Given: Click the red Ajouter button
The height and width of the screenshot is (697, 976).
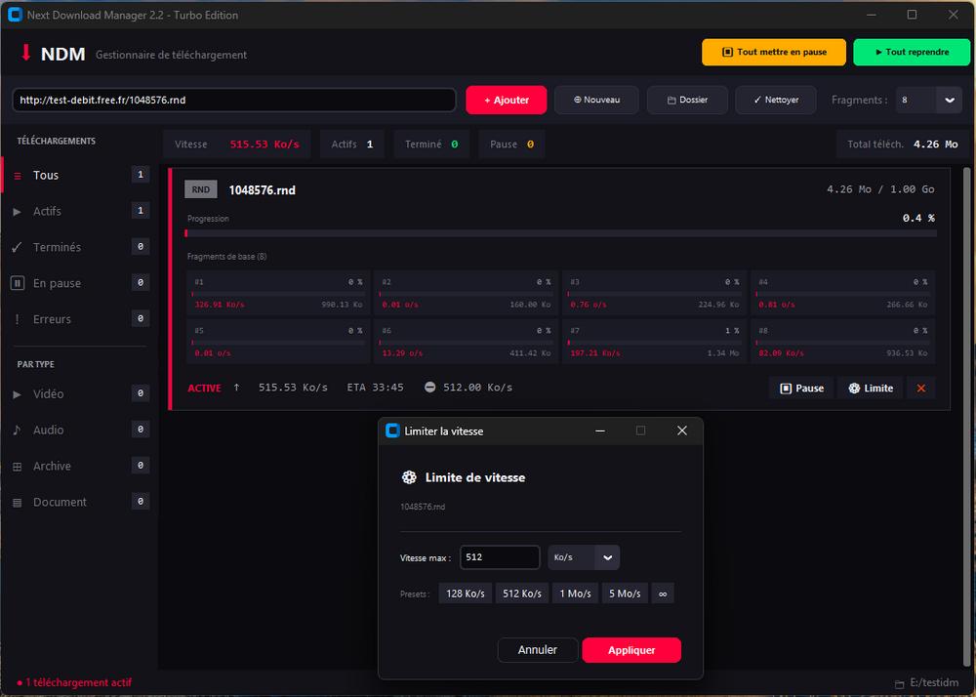Looking at the screenshot, I should (506, 100).
